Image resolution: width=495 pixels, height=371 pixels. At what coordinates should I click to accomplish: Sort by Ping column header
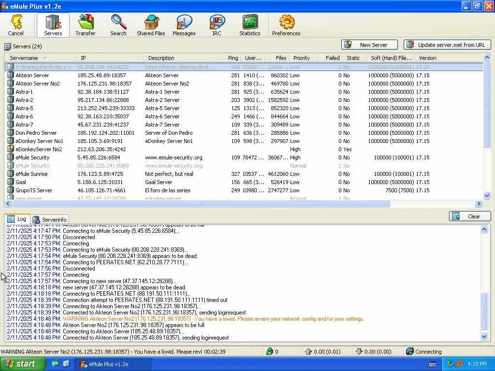click(x=229, y=58)
